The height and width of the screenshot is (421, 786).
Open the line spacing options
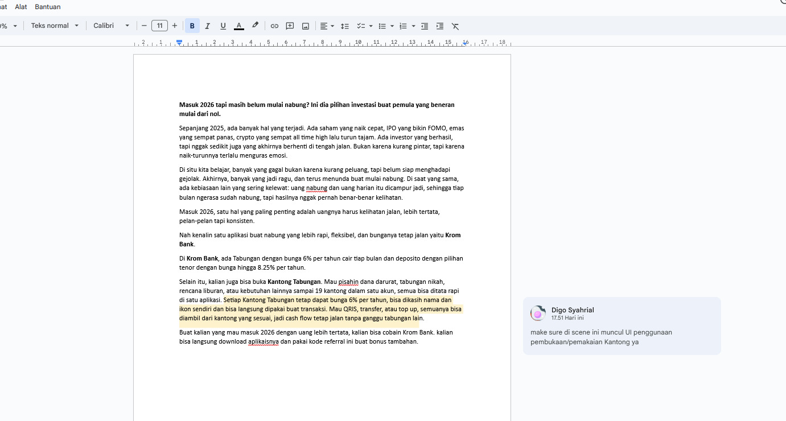click(x=344, y=26)
